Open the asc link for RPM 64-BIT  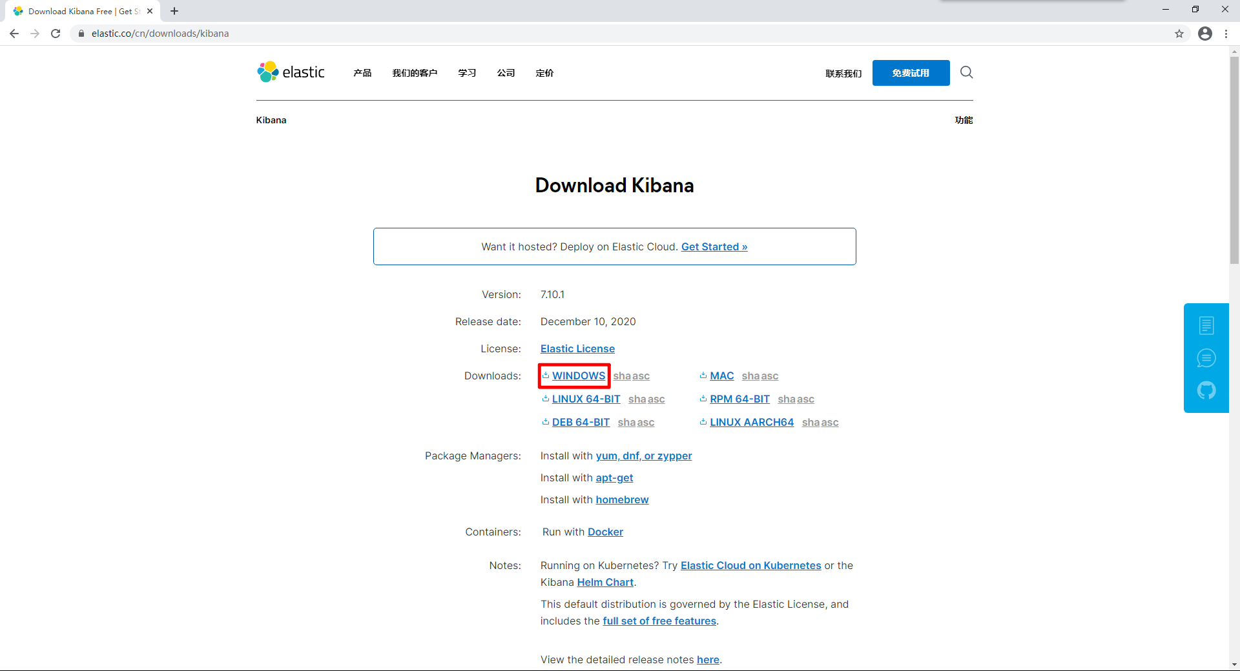[805, 399]
